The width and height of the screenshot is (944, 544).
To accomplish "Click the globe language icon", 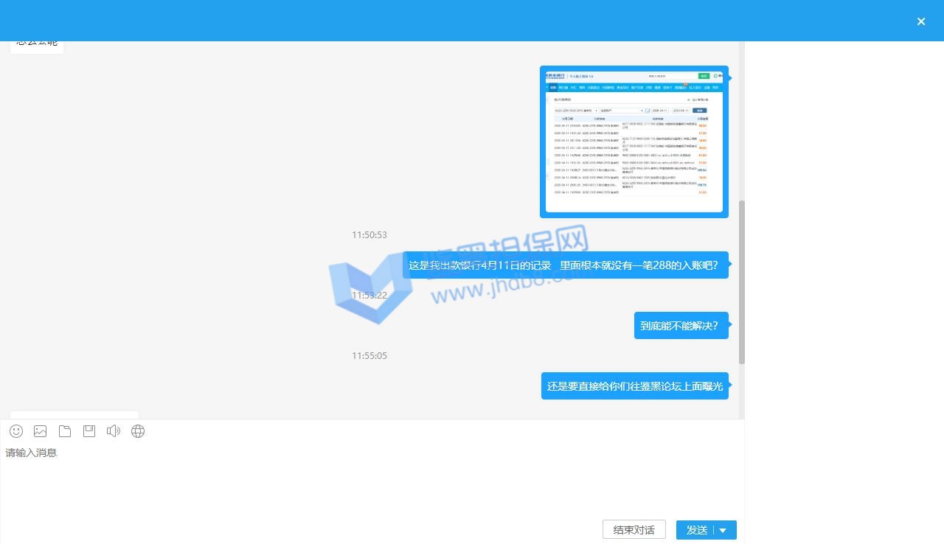I will (x=138, y=431).
